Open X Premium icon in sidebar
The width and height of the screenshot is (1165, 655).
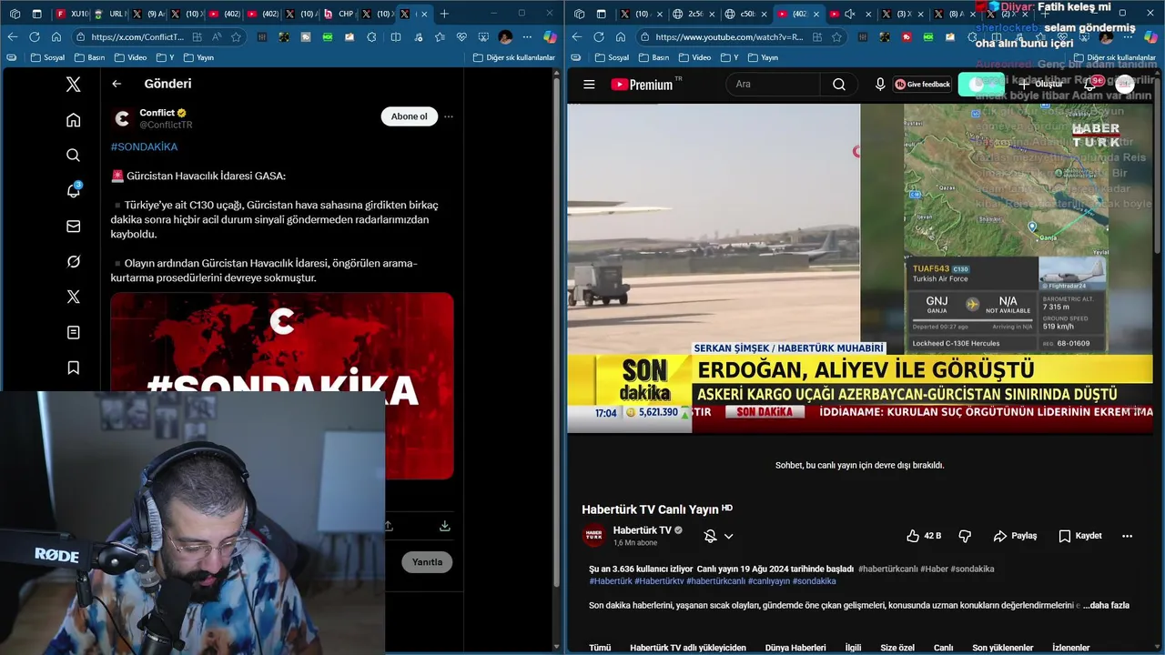[x=74, y=297]
